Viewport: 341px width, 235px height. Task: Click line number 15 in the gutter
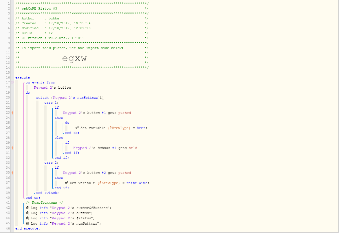(8, 72)
